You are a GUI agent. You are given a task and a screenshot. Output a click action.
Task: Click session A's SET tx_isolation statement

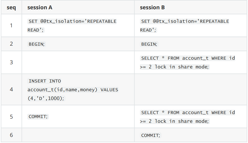72,25
